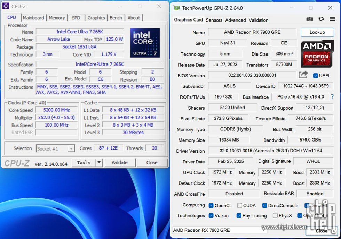Switch to the Advanced tab in GPU-Z

[x=235, y=20]
